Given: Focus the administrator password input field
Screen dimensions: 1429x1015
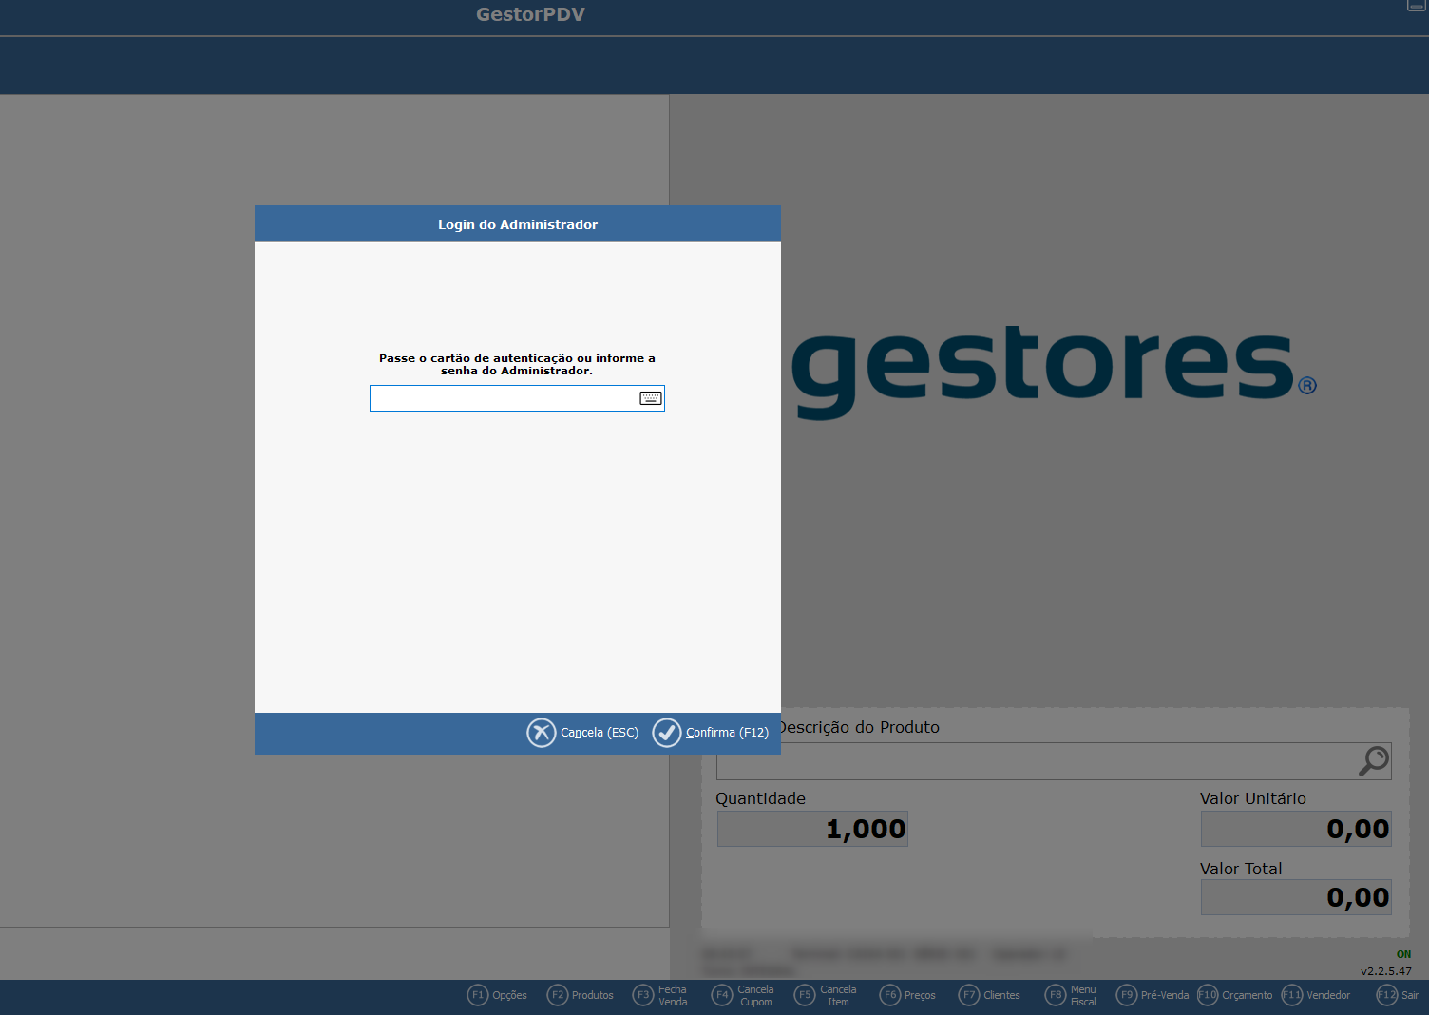Looking at the screenshot, I should 504,398.
